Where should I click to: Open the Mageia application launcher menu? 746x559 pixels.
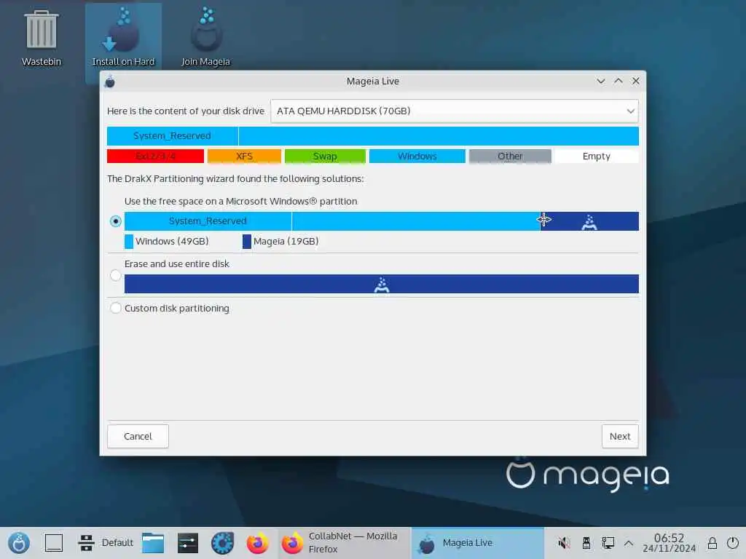coord(19,543)
